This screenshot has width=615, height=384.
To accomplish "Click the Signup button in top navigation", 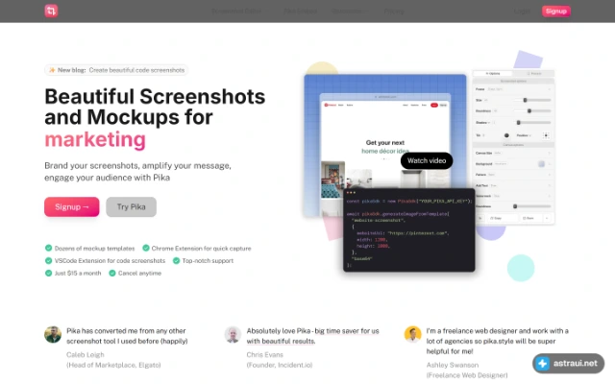I will click(556, 11).
